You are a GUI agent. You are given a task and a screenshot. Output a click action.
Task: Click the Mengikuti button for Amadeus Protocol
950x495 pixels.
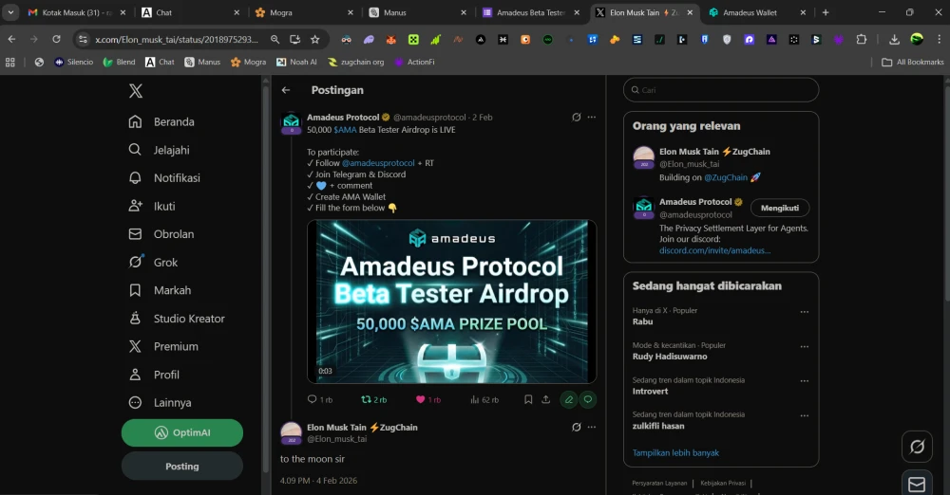click(779, 208)
